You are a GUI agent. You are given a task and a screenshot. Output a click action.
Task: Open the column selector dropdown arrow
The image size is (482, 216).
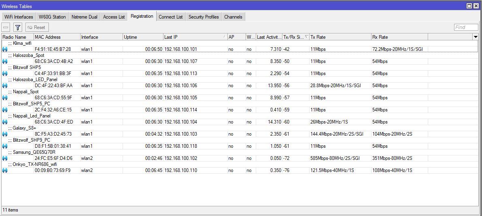coord(475,37)
